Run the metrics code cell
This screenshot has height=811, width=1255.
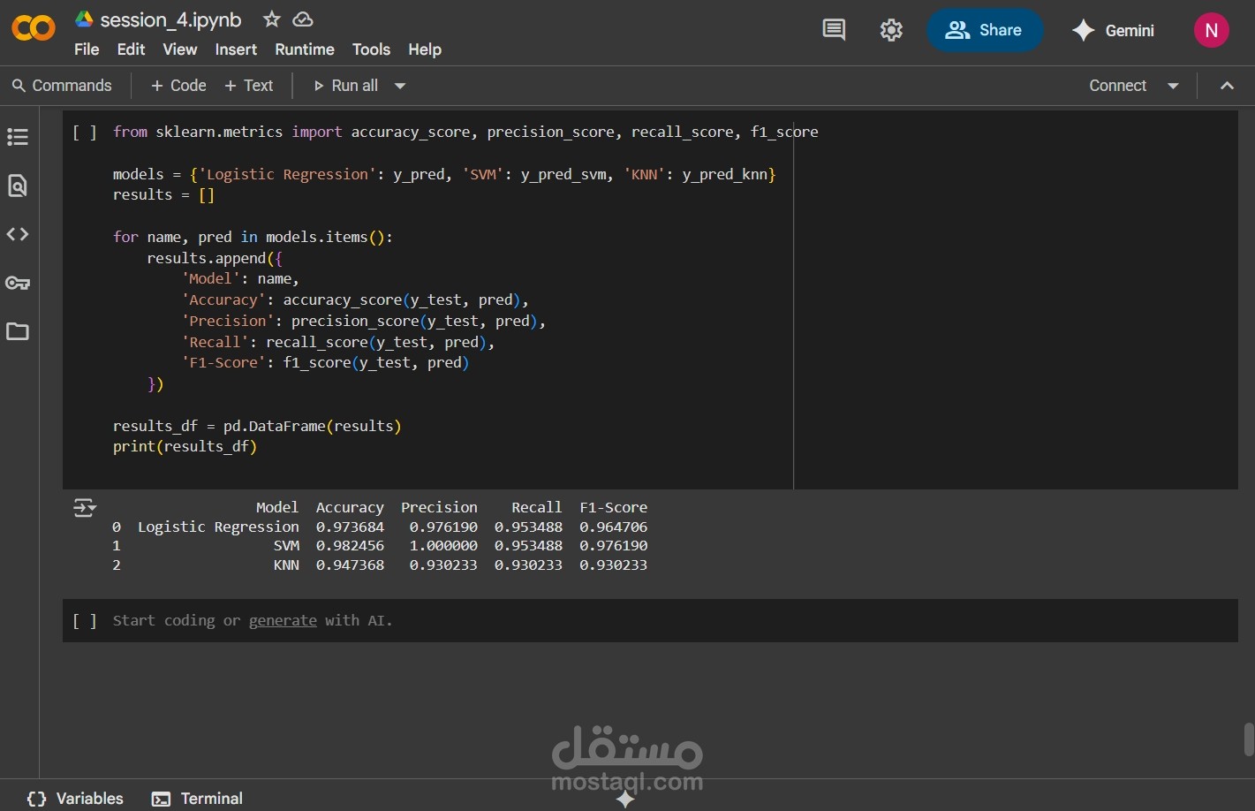[x=85, y=133]
